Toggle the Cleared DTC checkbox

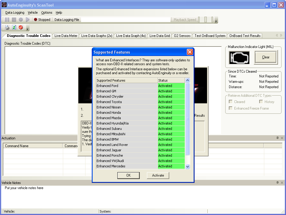click(231, 102)
